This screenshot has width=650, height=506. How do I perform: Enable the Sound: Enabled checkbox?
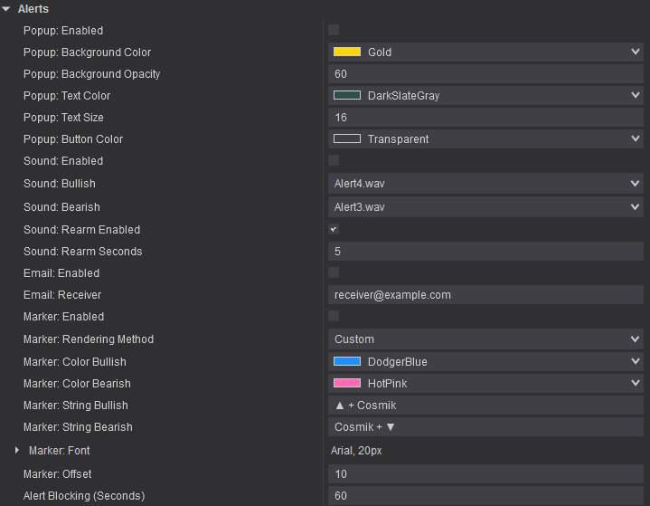334,160
